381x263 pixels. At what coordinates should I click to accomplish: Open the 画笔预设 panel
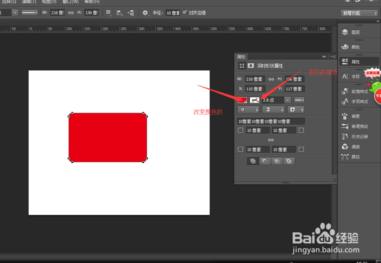[355, 126]
